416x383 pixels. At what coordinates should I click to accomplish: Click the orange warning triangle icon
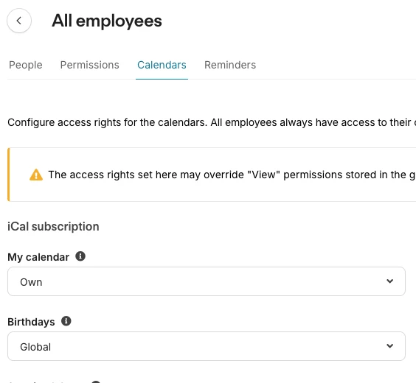tap(36, 175)
